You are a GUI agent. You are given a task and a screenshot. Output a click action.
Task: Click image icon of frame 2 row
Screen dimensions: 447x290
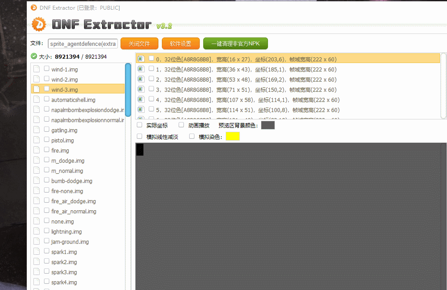[x=140, y=79]
